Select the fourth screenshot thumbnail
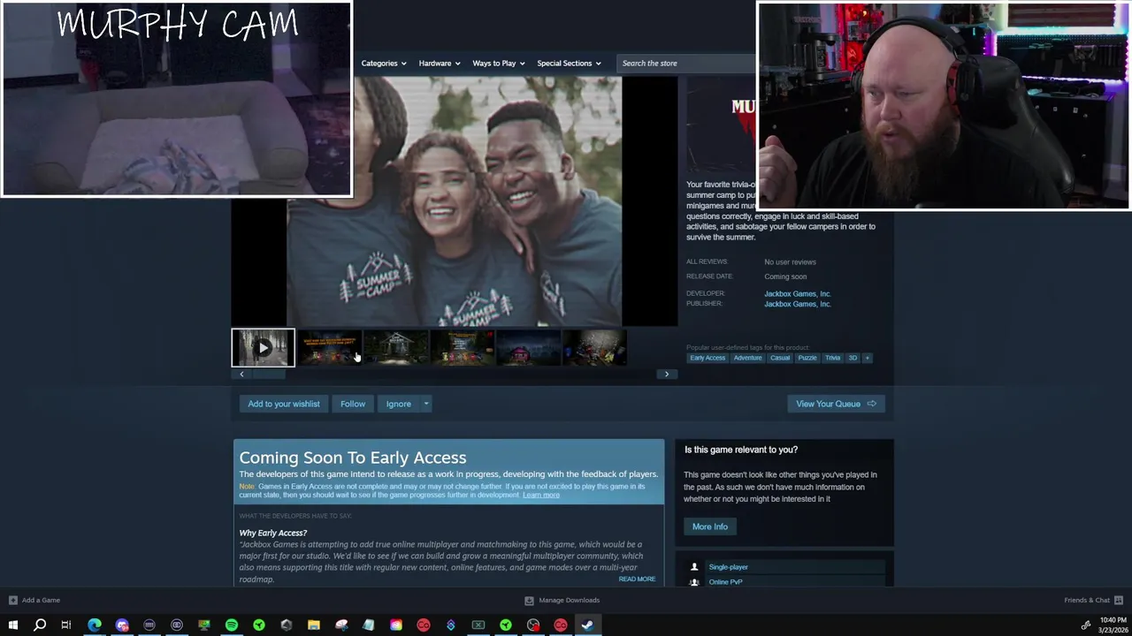1132x636 pixels. coord(462,347)
